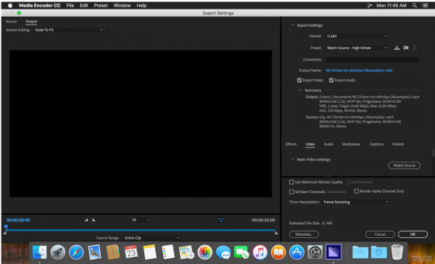The image size is (435, 264).
Task: Open Reminders icon in dock
Action: coord(168,252)
